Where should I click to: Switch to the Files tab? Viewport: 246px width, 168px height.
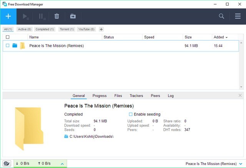coord(118,96)
